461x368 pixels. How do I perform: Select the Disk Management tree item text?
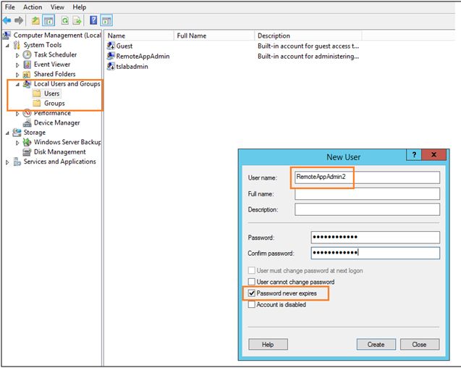59,152
